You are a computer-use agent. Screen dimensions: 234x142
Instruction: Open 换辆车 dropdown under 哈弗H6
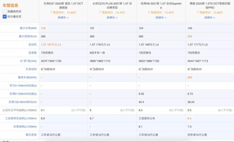(x=161, y=18)
